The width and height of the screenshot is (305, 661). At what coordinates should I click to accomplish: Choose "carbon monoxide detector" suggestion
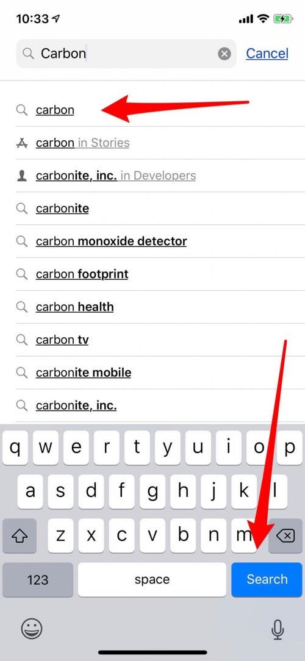(160, 241)
